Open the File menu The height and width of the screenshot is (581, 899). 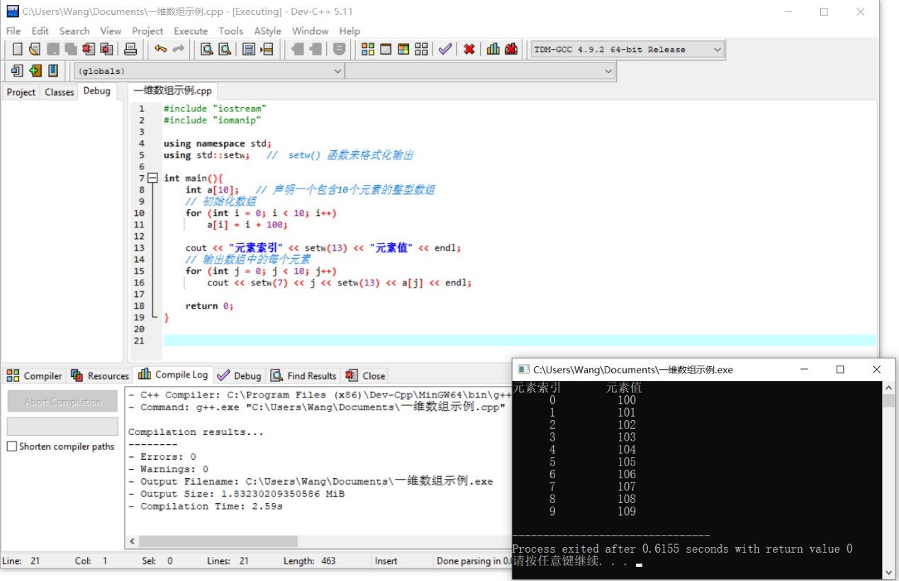[13, 31]
